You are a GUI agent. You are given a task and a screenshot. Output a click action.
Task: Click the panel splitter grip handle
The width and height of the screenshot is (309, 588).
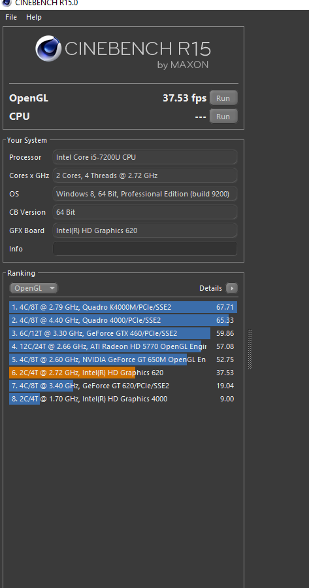click(x=250, y=349)
